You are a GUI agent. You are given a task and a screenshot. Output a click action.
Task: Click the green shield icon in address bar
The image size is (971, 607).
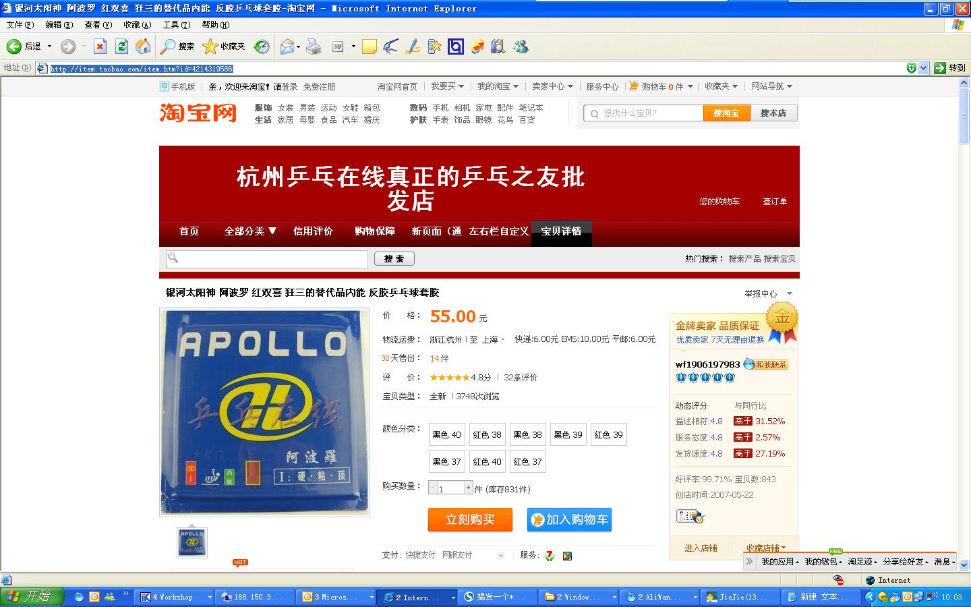pos(912,68)
